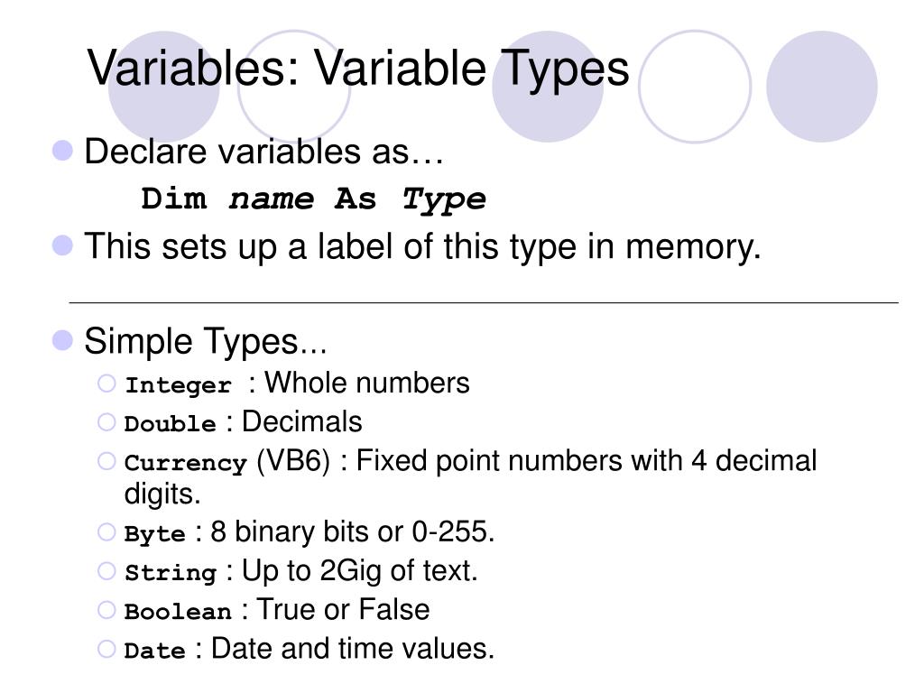Click the hollow bullet next to Integer
Image resolution: width=924 pixels, height=693 pixels.
pyautogui.click(x=106, y=383)
